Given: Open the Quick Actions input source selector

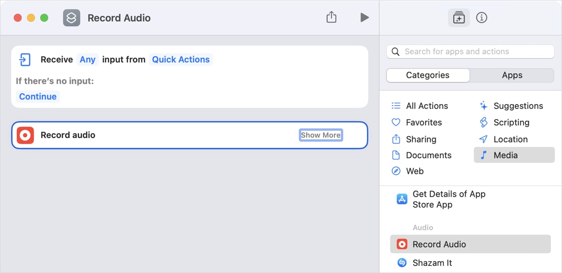Looking at the screenshot, I should tap(181, 60).
